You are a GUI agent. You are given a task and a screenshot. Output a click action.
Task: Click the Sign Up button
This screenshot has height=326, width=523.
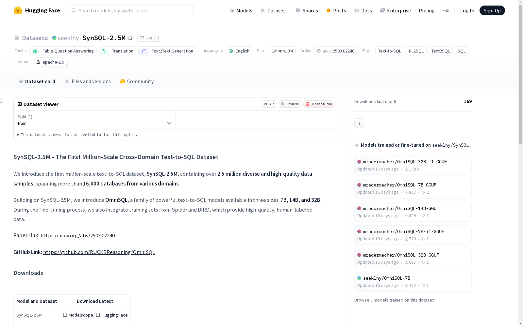point(492,10)
